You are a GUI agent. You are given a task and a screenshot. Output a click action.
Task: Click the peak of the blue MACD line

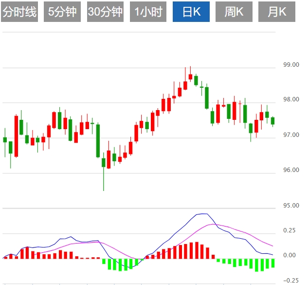tap(202, 214)
